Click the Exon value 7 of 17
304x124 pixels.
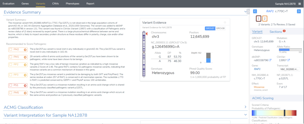click(x=284, y=87)
